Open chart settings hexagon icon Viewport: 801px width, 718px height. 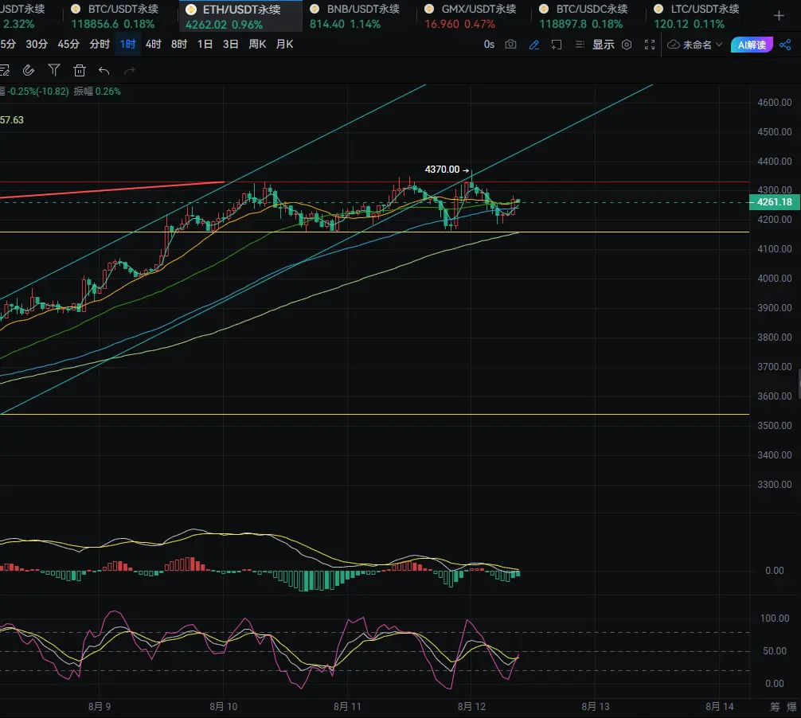pos(627,45)
